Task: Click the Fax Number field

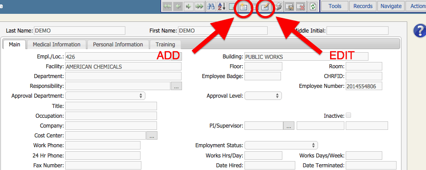Action: 103,165
